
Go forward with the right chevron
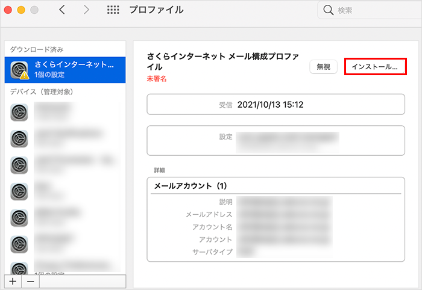click(x=86, y=10)
